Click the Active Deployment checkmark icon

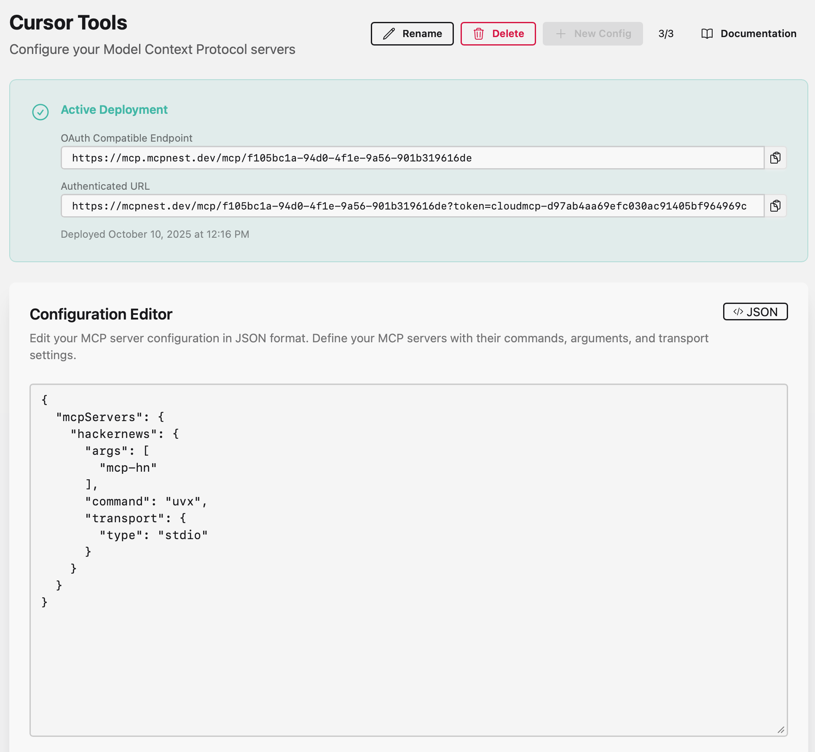(40, 112)
